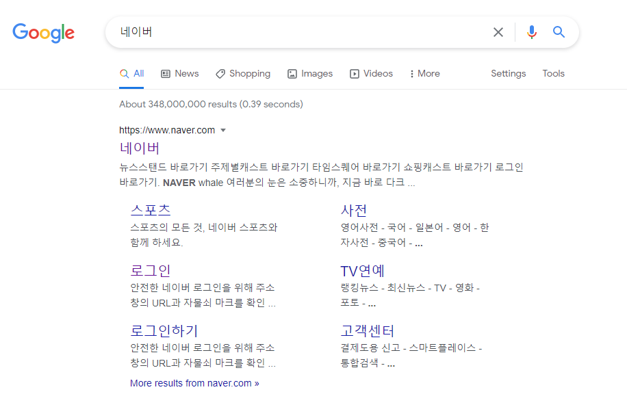The image size is (627, 394).
Task: Open search Settings
Action: click(508, 73)
